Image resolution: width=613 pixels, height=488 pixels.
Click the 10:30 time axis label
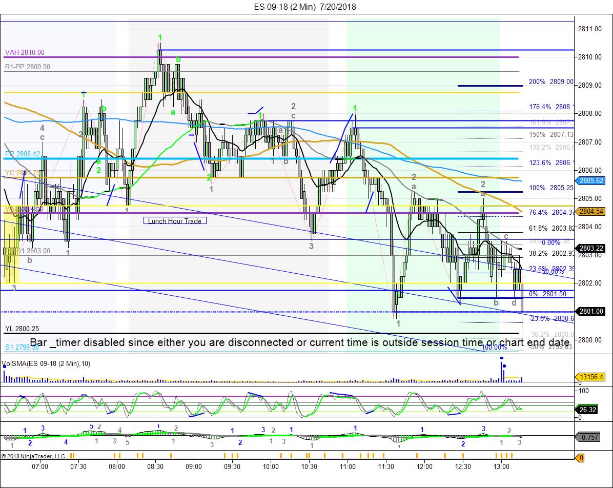[309, 466]
